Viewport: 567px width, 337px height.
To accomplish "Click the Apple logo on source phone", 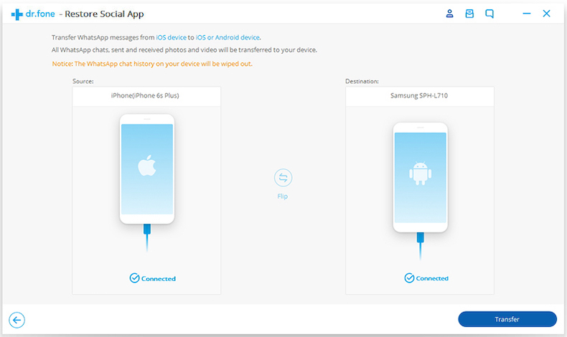I will point(147,166).
